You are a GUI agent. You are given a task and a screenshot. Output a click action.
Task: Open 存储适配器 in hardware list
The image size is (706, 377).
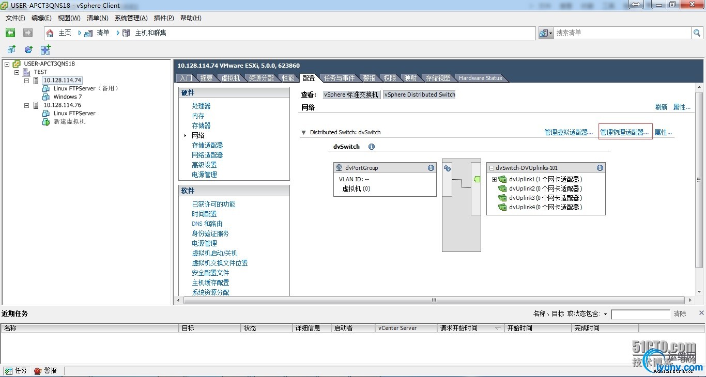[x=207, y=145]
